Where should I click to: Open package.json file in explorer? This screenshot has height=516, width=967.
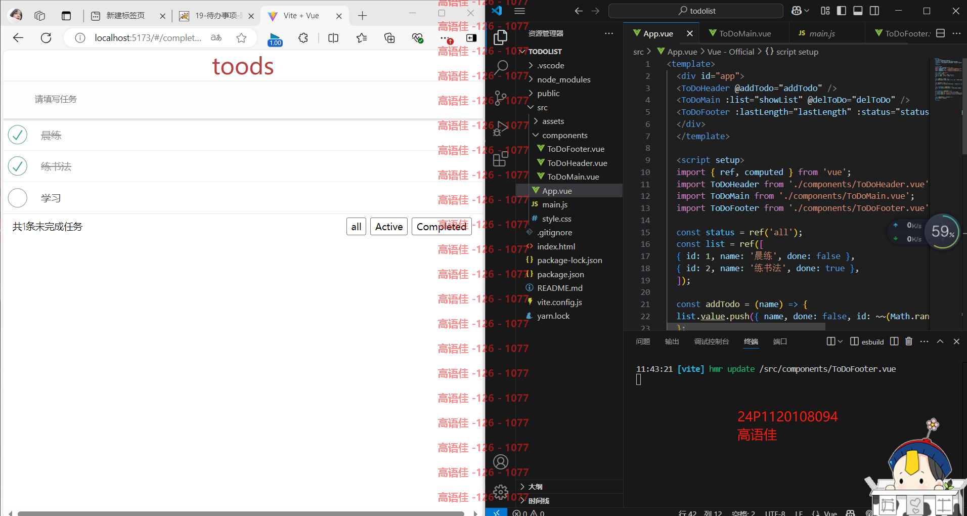pyautogui.click(x=569, y=274)
